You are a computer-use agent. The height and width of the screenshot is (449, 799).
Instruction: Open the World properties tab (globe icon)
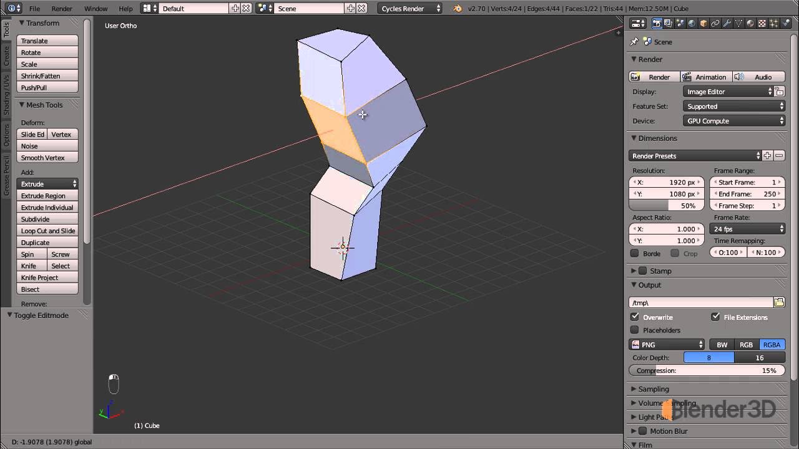[x=692, y=24]
